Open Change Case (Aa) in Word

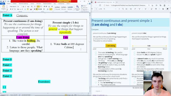click(x=28, y=7)
